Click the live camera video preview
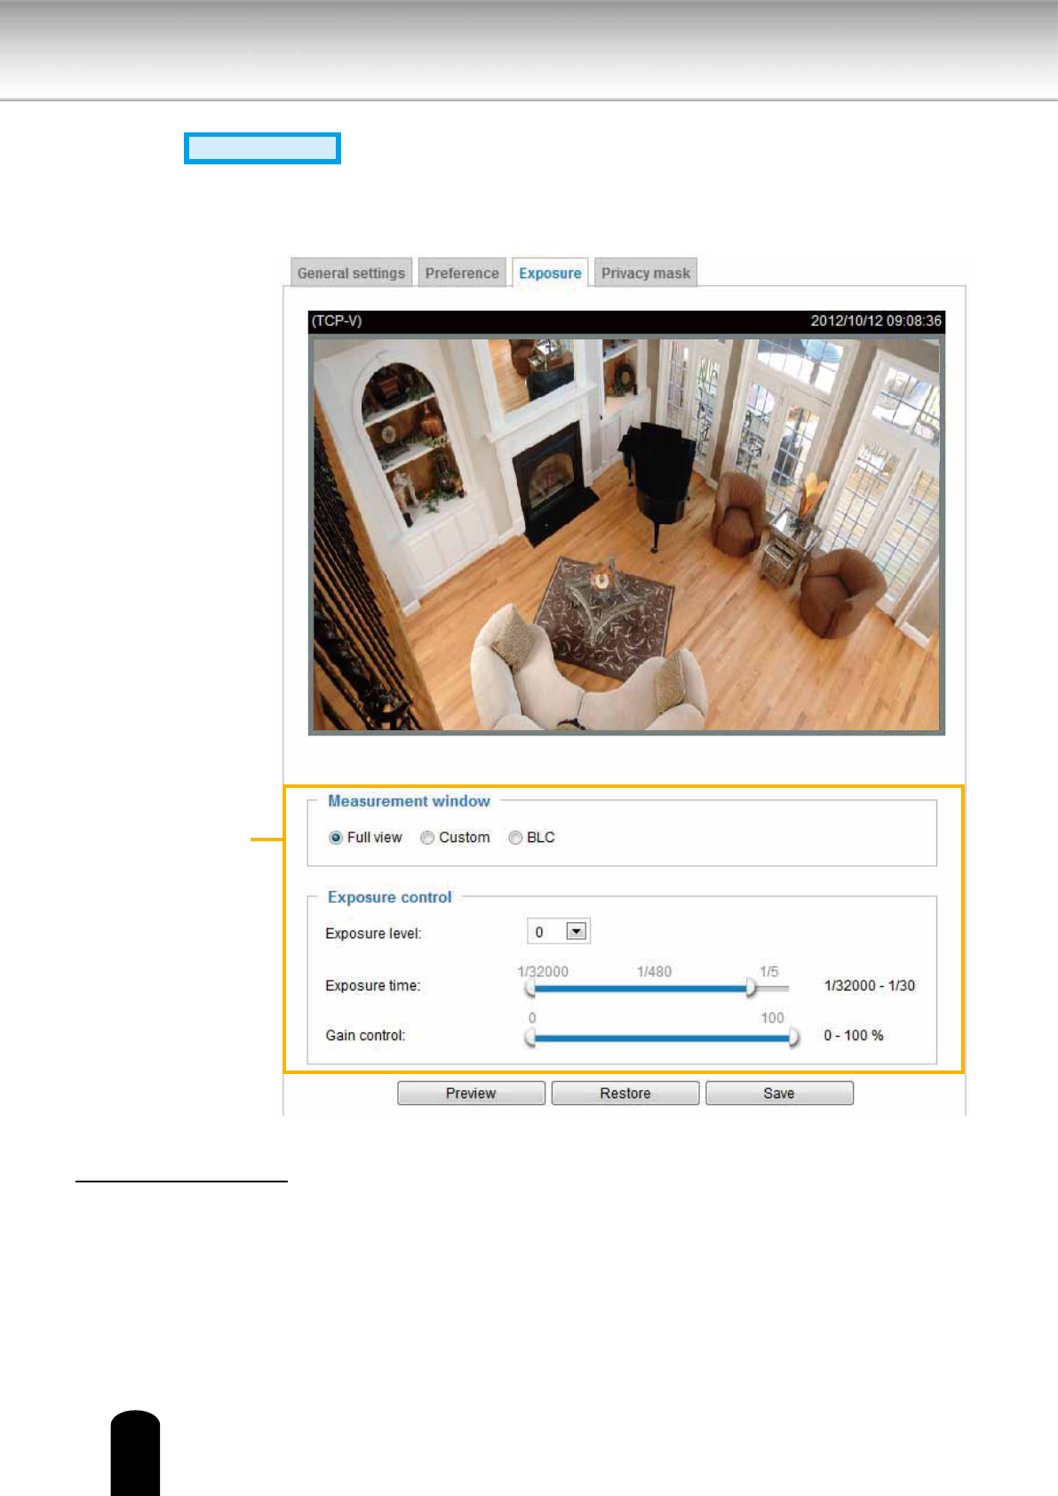 coord(626,534)
